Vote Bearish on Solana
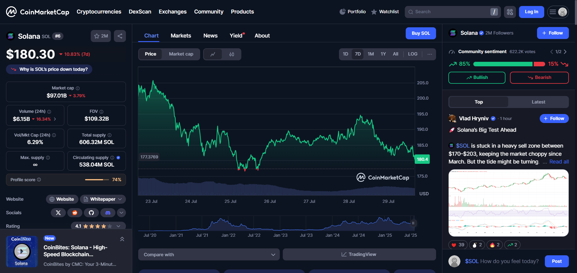Image resolution: width=577 pixels, height=273 pixels. coord(539,77)
